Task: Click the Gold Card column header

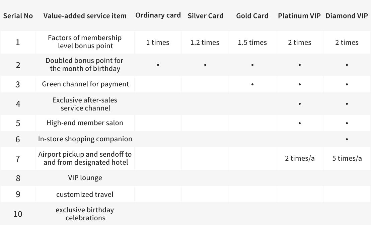Action: click(x=252, y=16)
